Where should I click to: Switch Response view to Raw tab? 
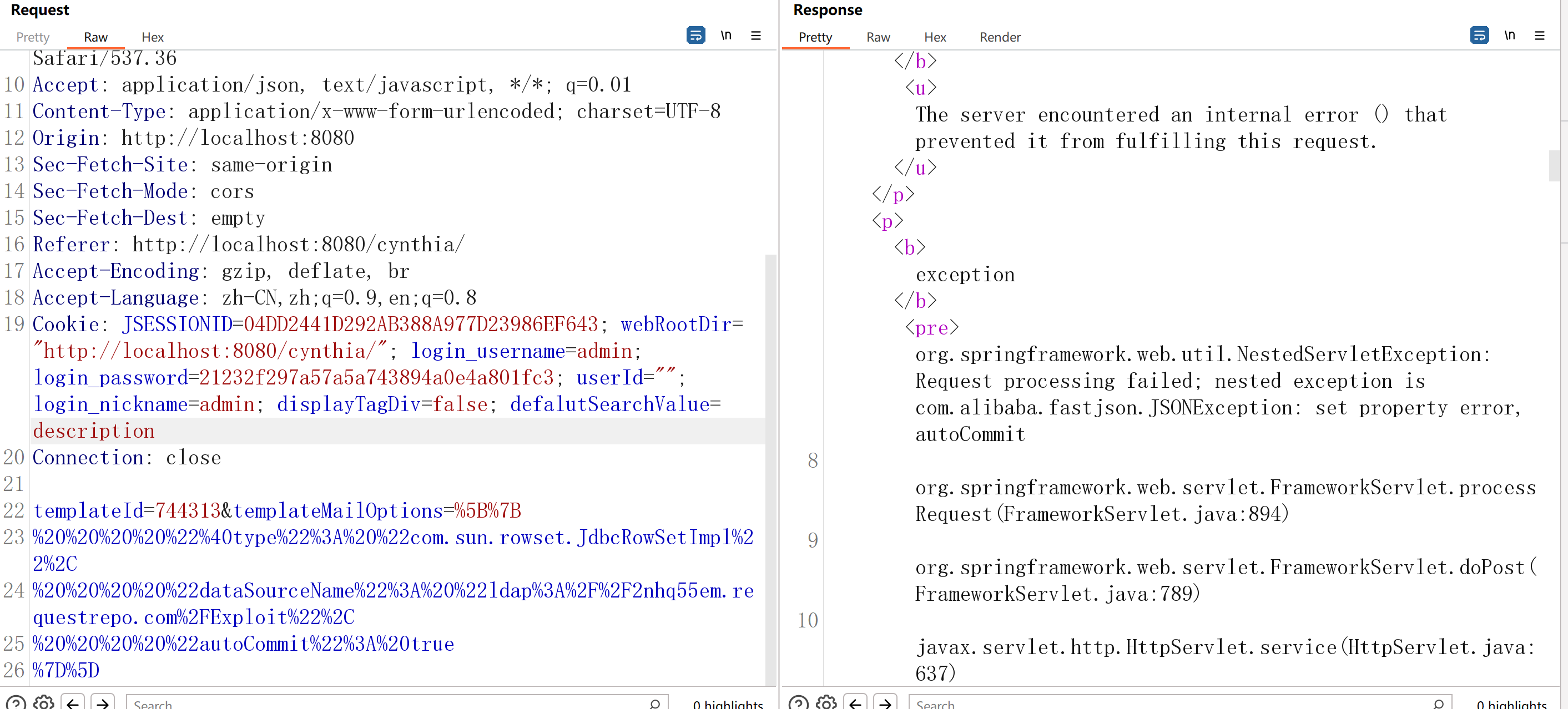click(x=878, y=37)
